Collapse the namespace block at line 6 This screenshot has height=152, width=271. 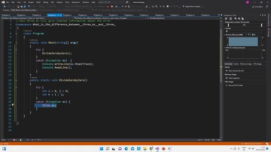[x=16, y=24]
